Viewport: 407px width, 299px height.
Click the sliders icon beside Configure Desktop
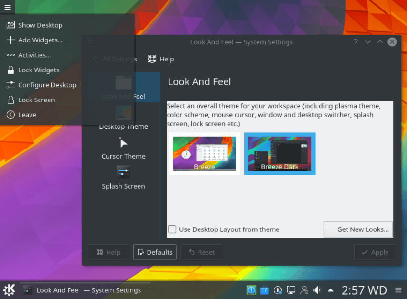pyautogui.click(x=10, y=85)
